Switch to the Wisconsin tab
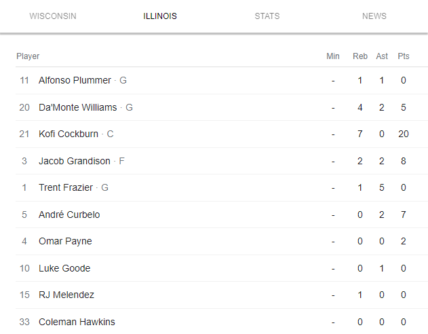Image resolution: width=428 pixels, height=334 pixels. pos(53,16)
